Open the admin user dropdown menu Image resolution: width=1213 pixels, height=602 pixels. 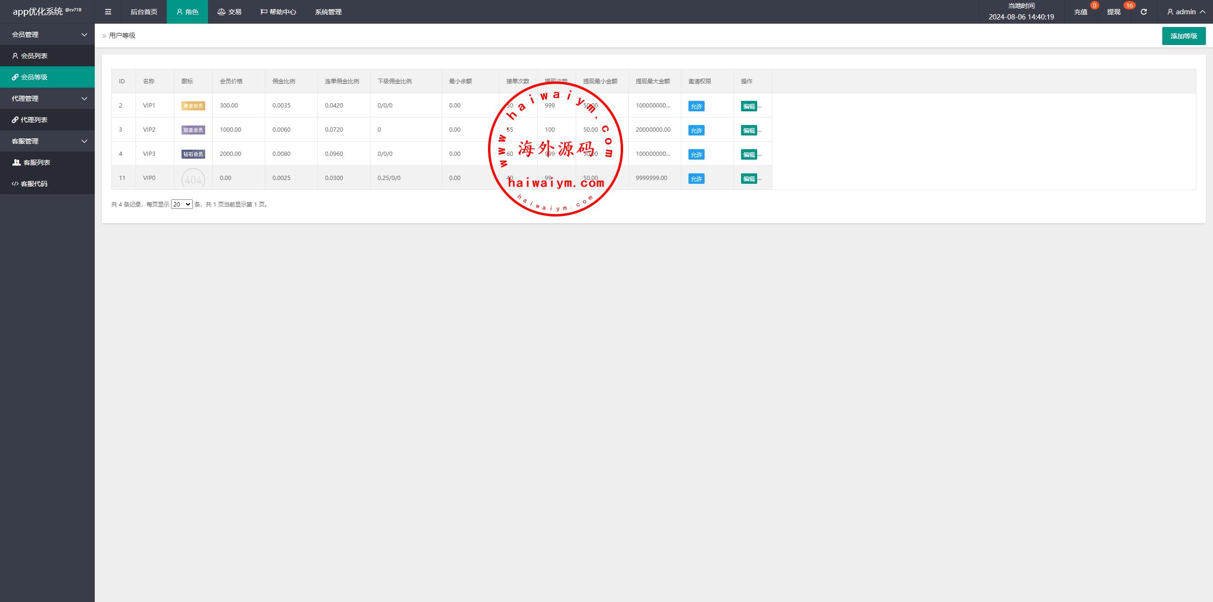[1186, 12]
